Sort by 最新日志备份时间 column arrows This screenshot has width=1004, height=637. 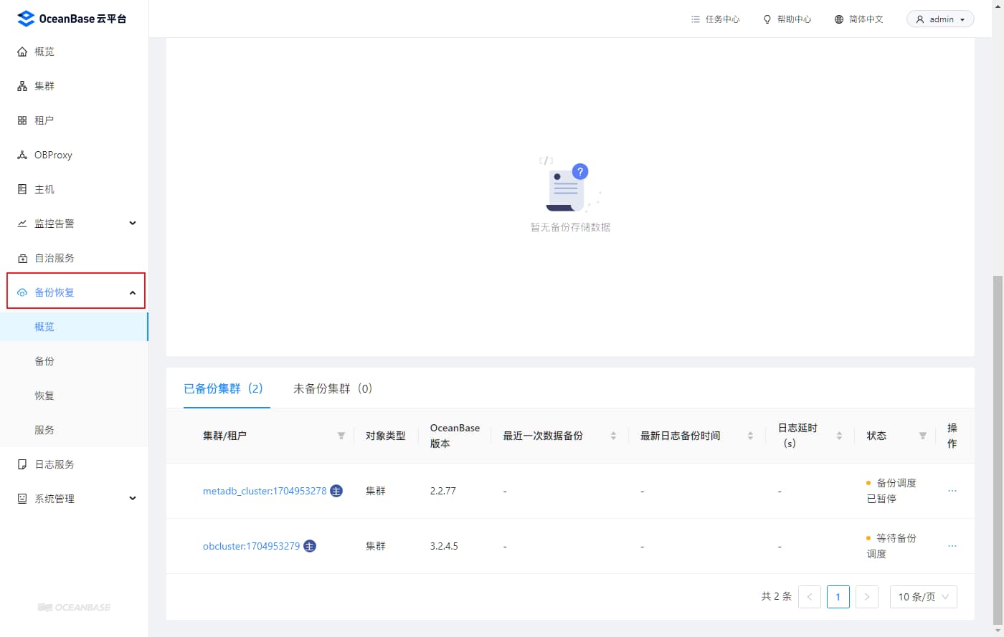(750, 436)
